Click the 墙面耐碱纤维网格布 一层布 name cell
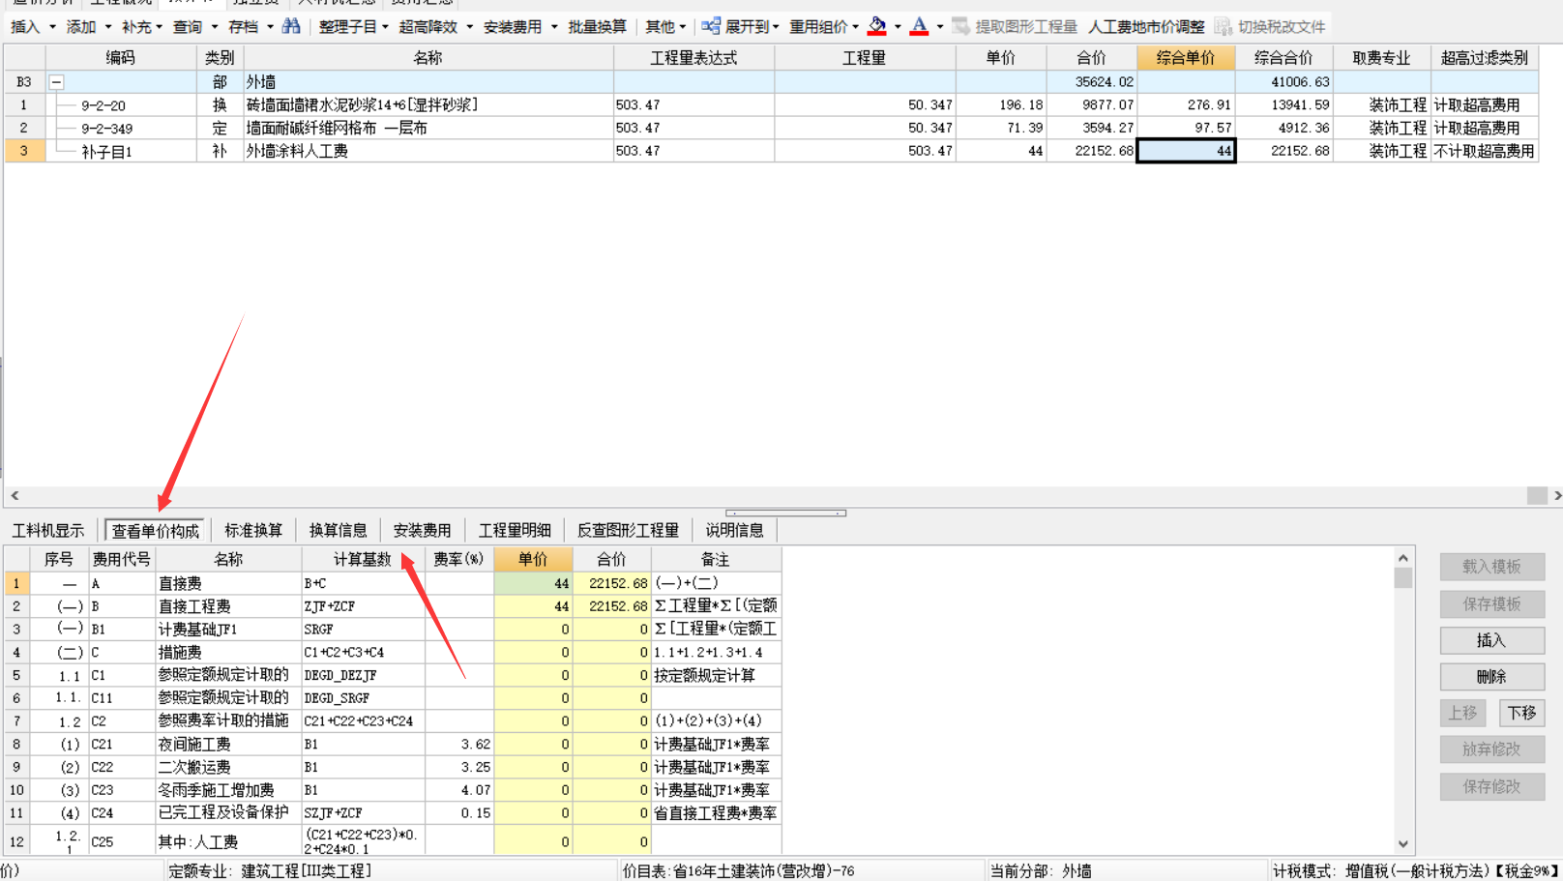1563x881 pixels. pos(428,128)
